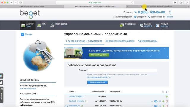Click the play store icon on left edge
The height and width of the screenshot is (107, 190).
[x=1, y=76]
